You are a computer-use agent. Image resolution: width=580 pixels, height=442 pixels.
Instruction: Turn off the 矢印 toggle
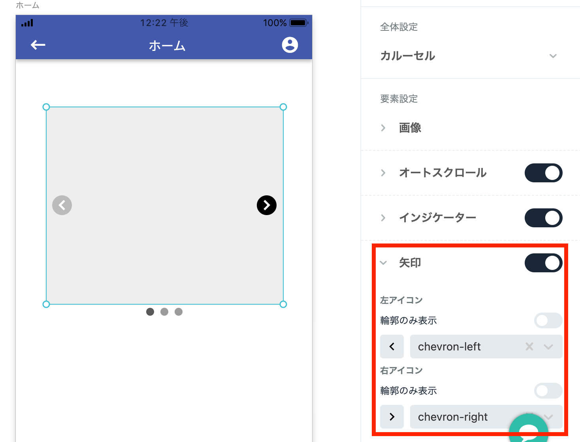[x=543, y=263]
